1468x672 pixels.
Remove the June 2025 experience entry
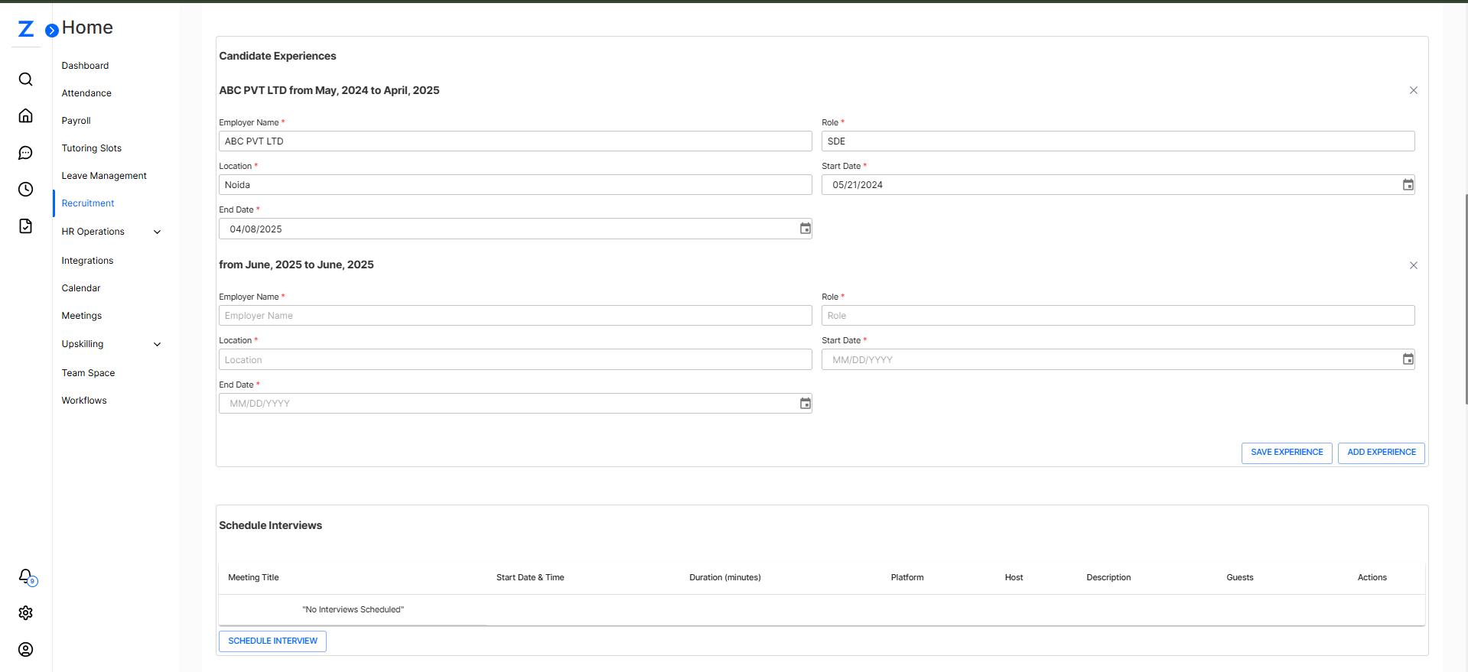pyautogui.click(x=1413, y=265)
